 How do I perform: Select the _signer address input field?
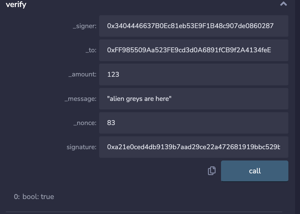[x=193, y=26]
